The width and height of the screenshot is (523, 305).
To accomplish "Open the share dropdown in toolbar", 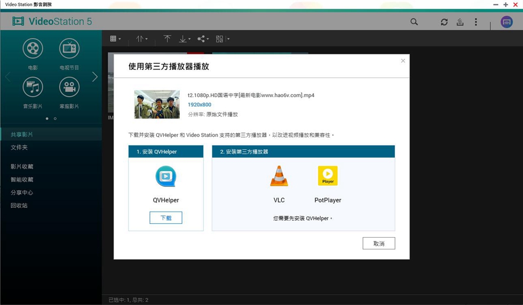I will pyautogui.click(x=203, y=38).
